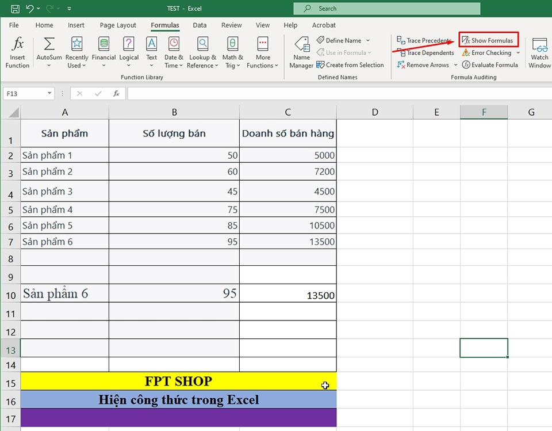552x431 pixels.
Task: Click the Undo icon
Action: (30, 9)
